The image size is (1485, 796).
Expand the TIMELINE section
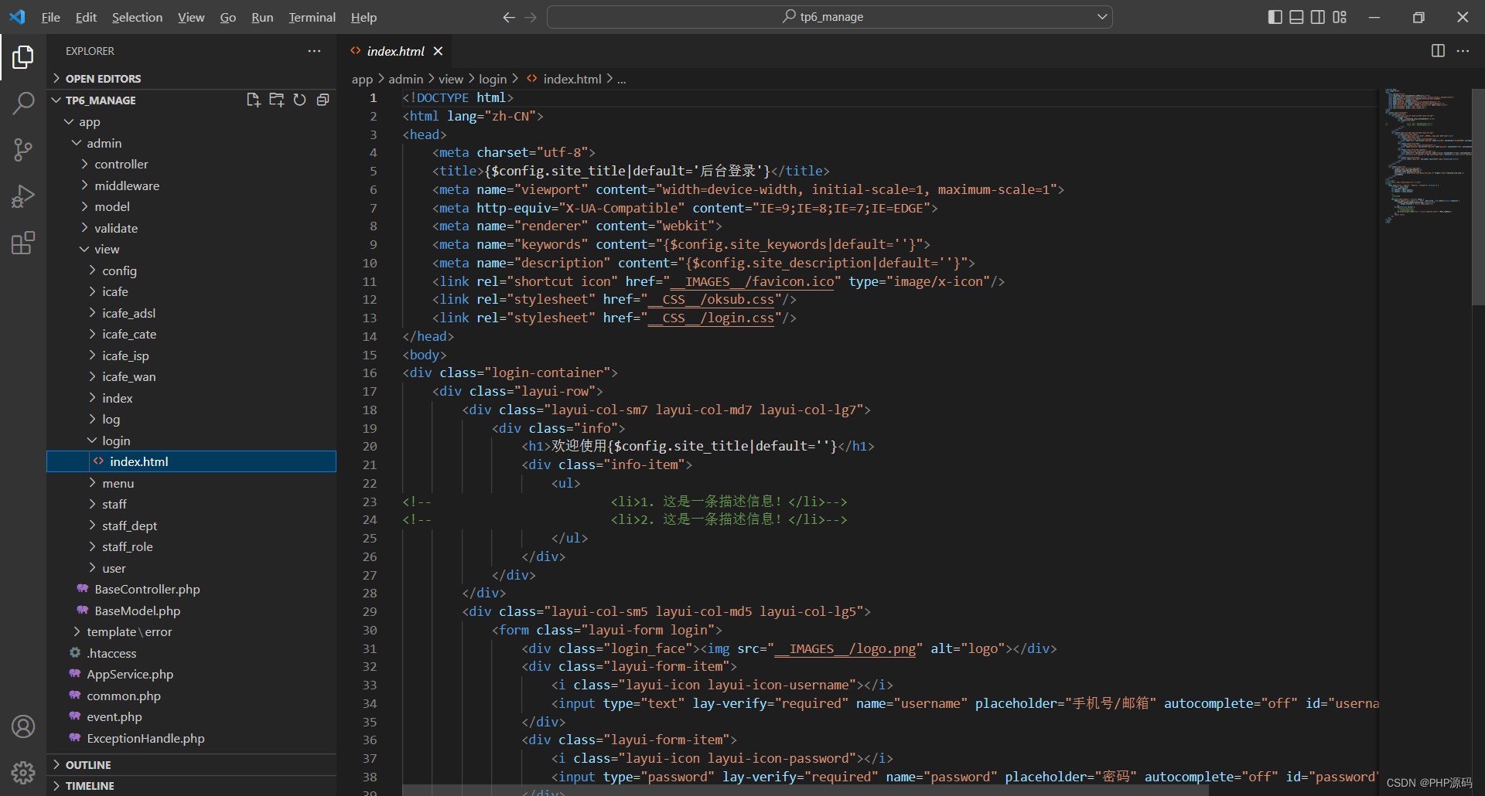[x=192, y=786]
